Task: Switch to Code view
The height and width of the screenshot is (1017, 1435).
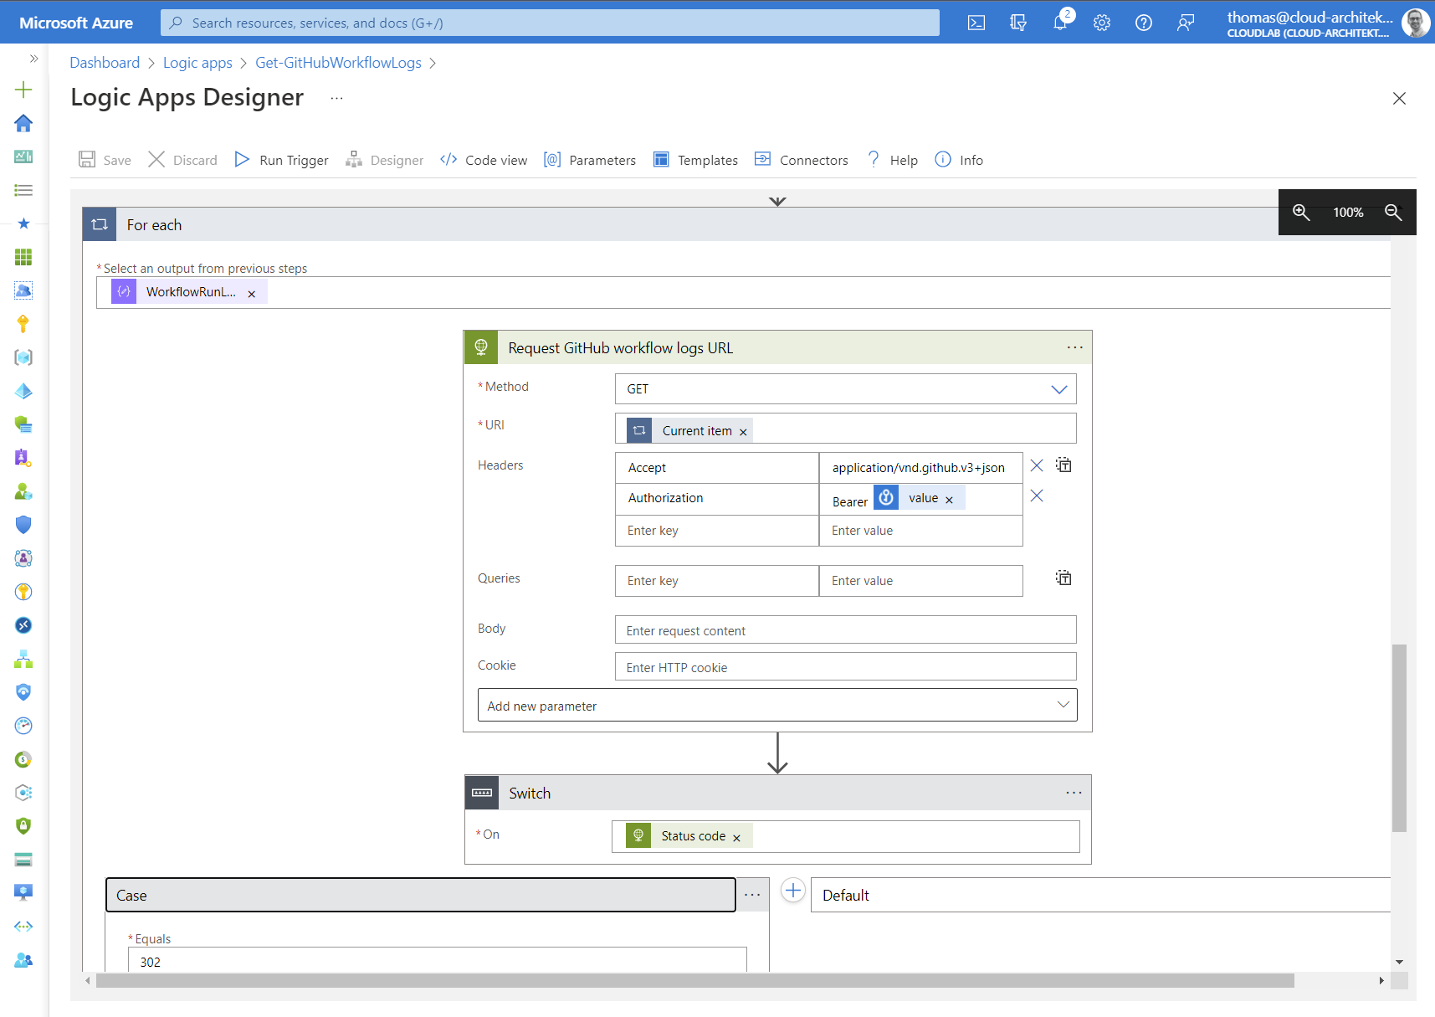Action: (x=484, y=160)
